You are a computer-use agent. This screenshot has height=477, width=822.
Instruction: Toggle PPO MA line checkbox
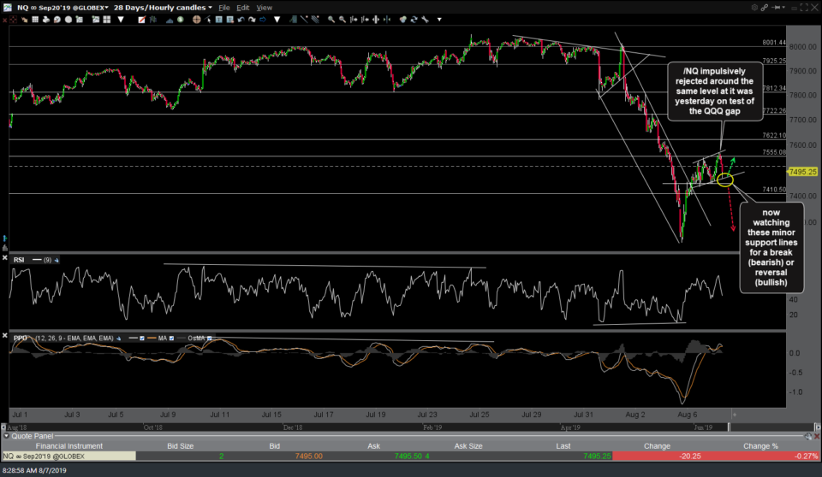(x=171, y=339)
